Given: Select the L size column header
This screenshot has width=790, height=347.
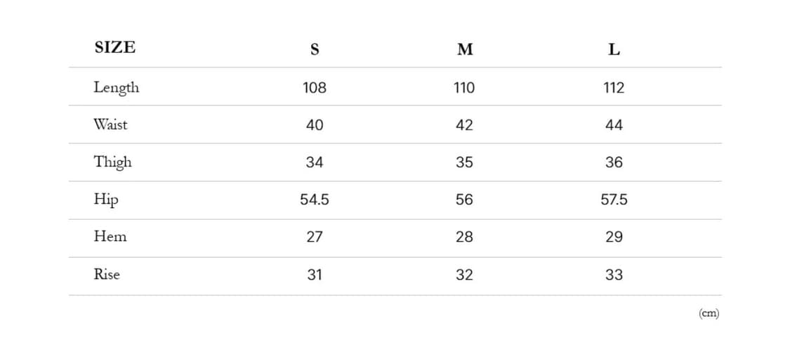Looking at the screenshot, I should tap(614, 50).
